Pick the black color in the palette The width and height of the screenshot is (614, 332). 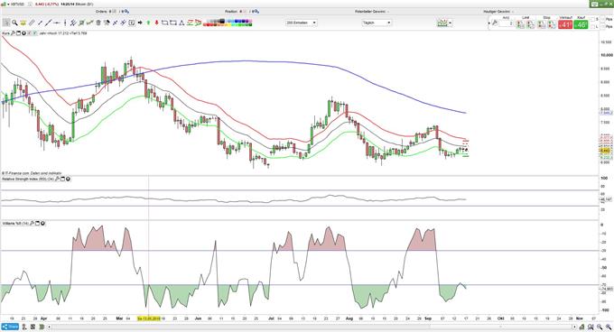tap(222, 21)
